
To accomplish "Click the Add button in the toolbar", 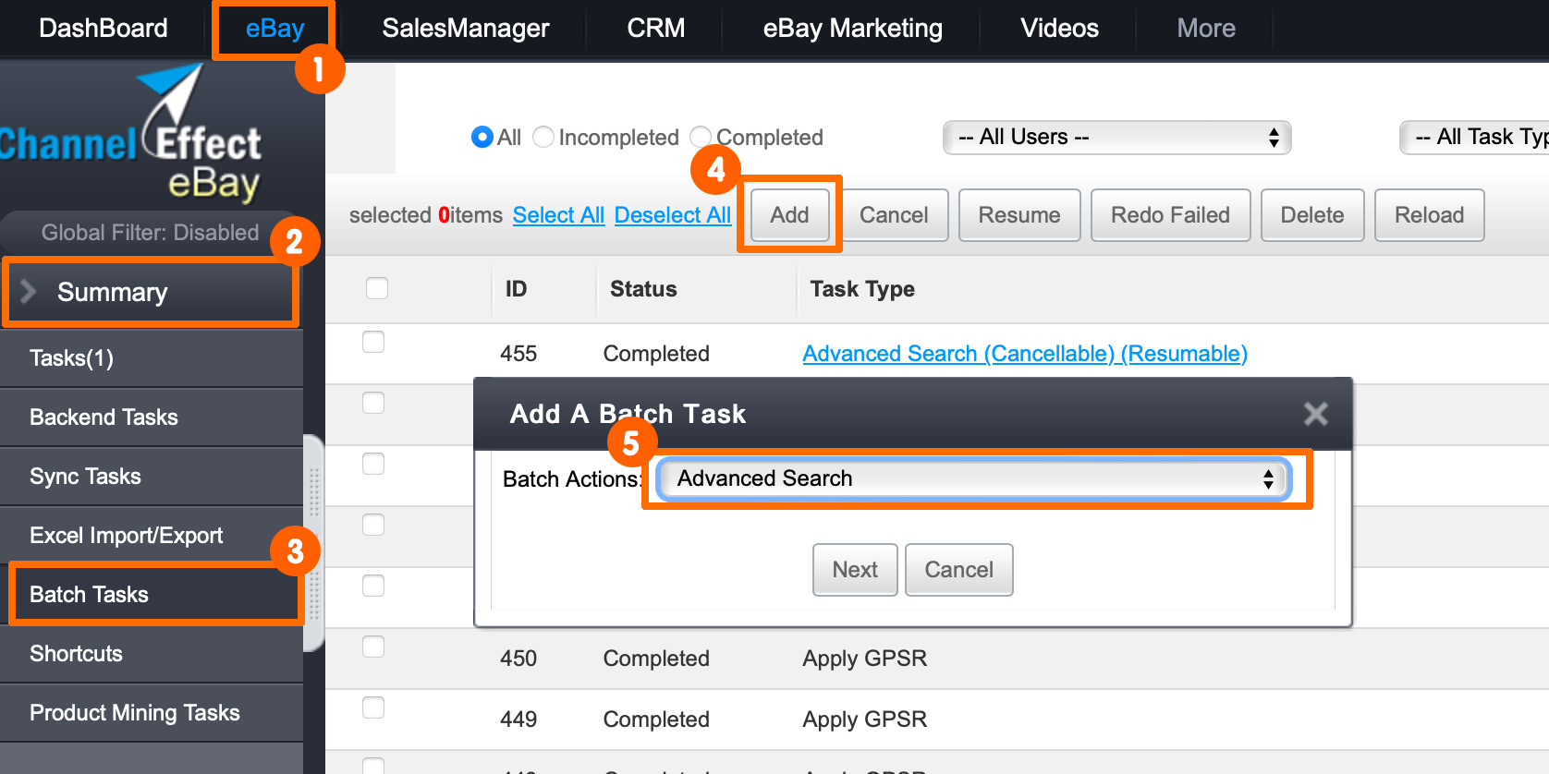I will coord(789,215).
